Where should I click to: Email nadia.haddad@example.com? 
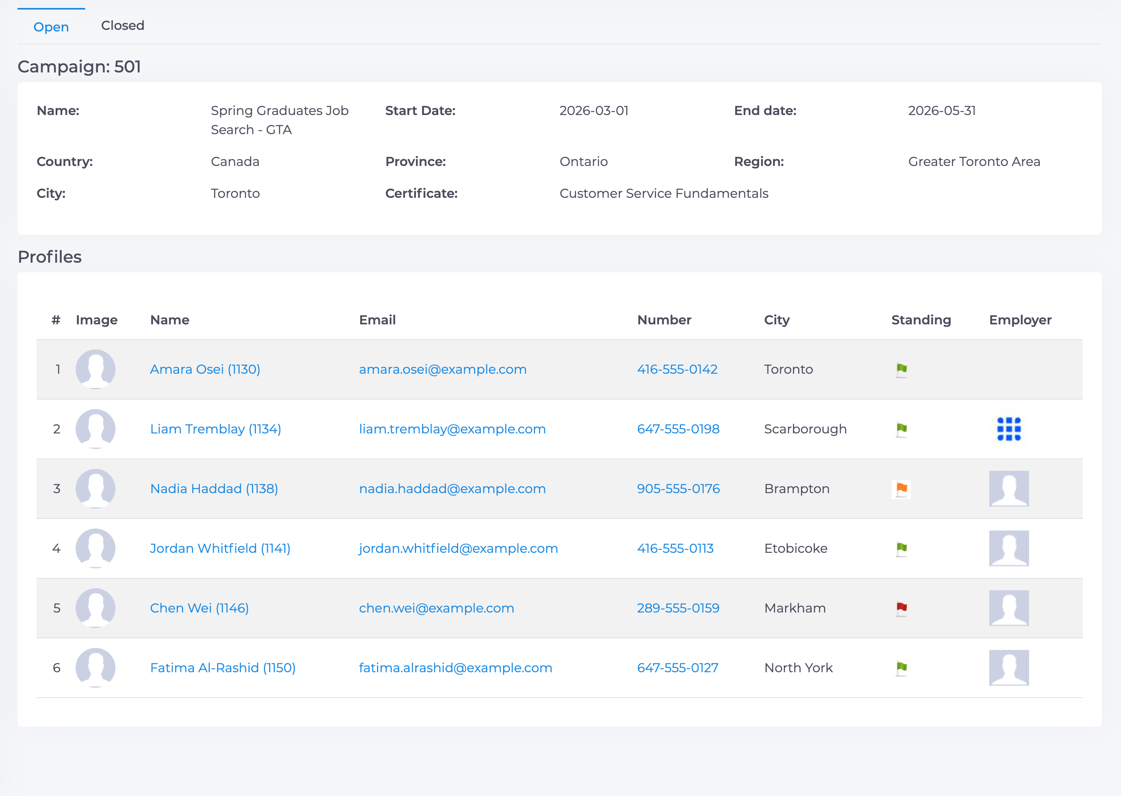coord(452,489)
